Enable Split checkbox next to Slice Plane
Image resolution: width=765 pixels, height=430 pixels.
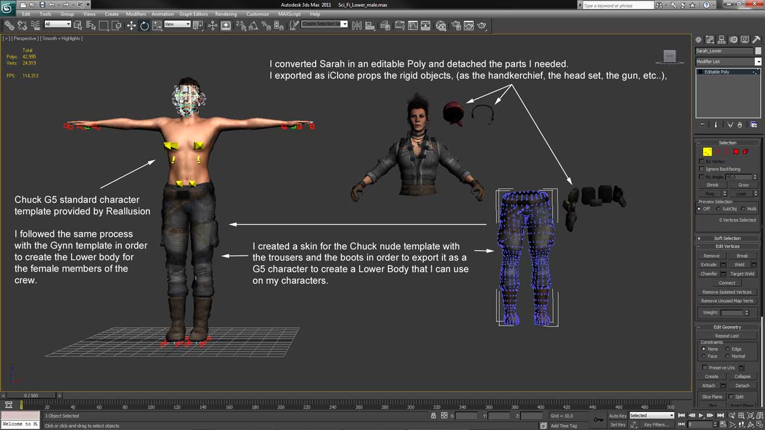click(732, 397)
